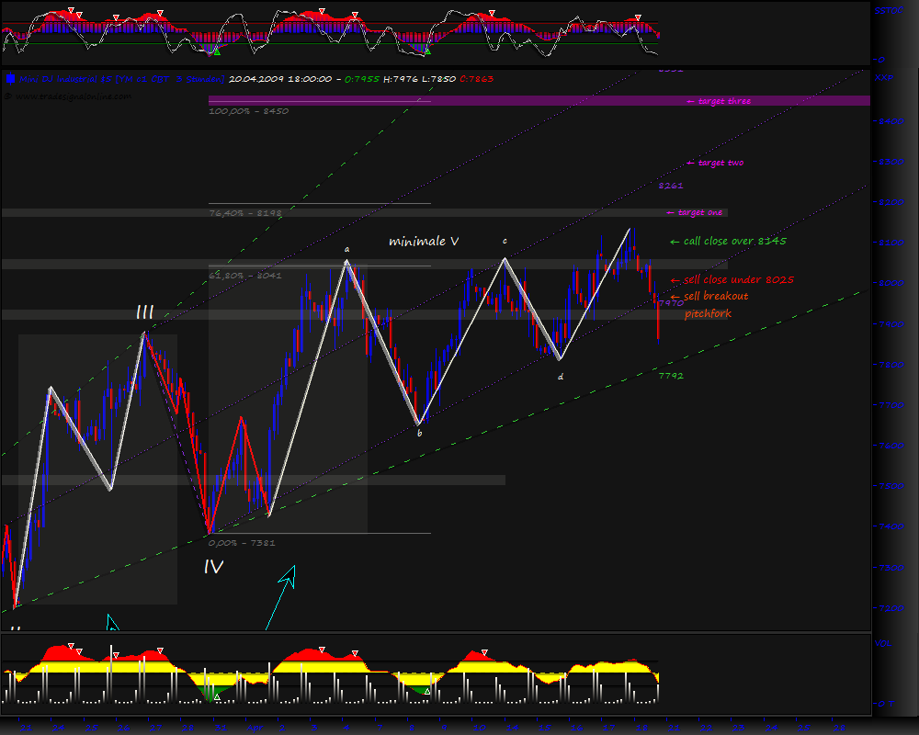Click 7800 on the price axis

click(x=891, y=364)
